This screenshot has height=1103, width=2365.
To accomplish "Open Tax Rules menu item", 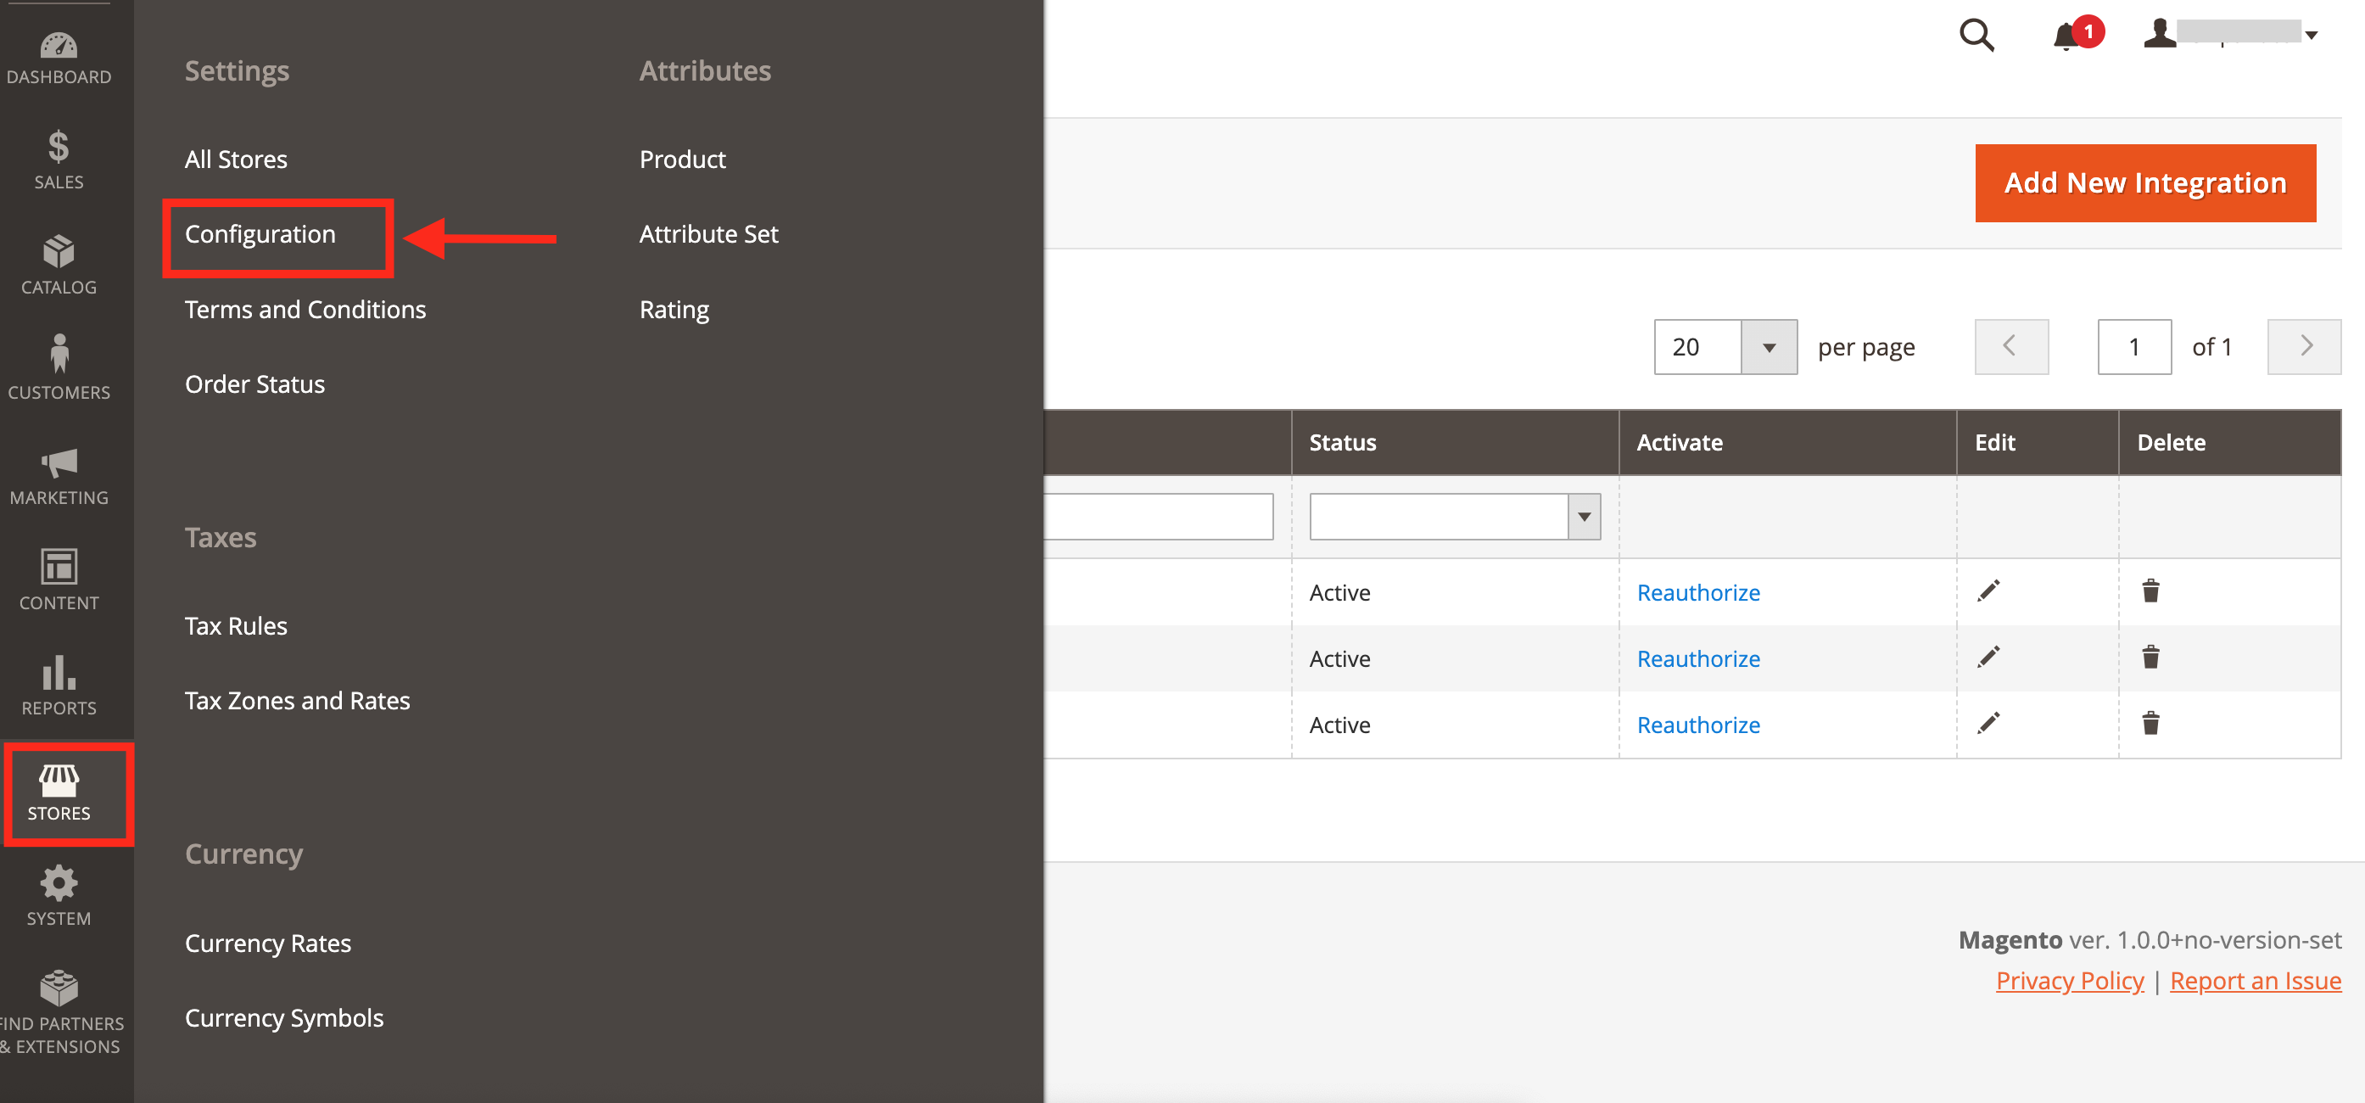I will coord(236,625).
